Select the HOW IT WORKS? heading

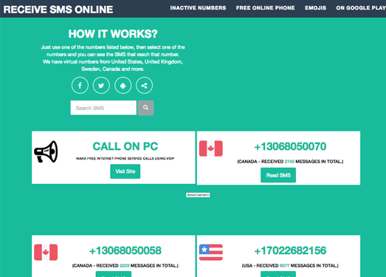113,34
